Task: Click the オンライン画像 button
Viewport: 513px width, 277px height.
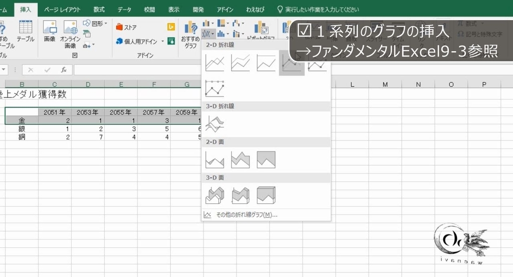Action: point(70,34)
